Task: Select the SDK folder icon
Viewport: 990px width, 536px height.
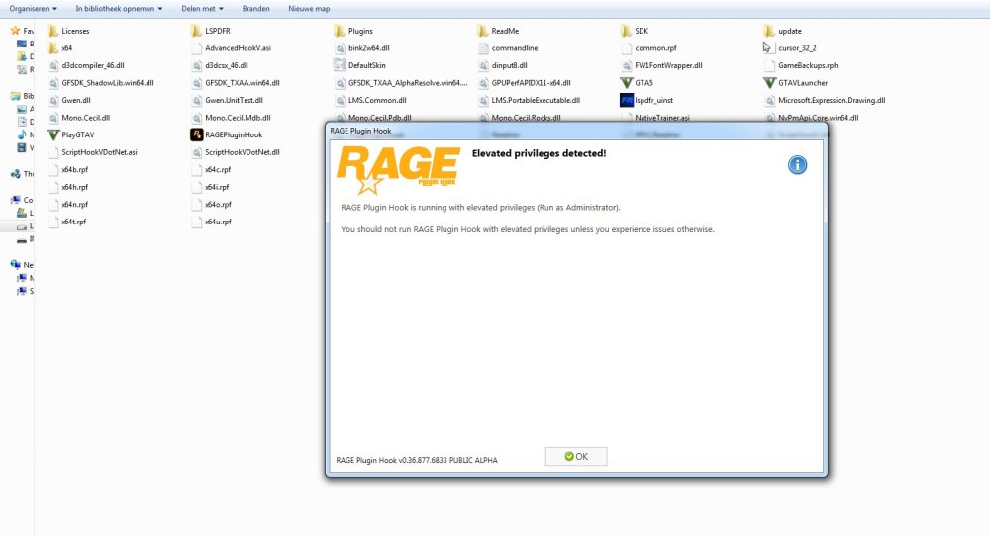Action: click(x=627, y=31)
